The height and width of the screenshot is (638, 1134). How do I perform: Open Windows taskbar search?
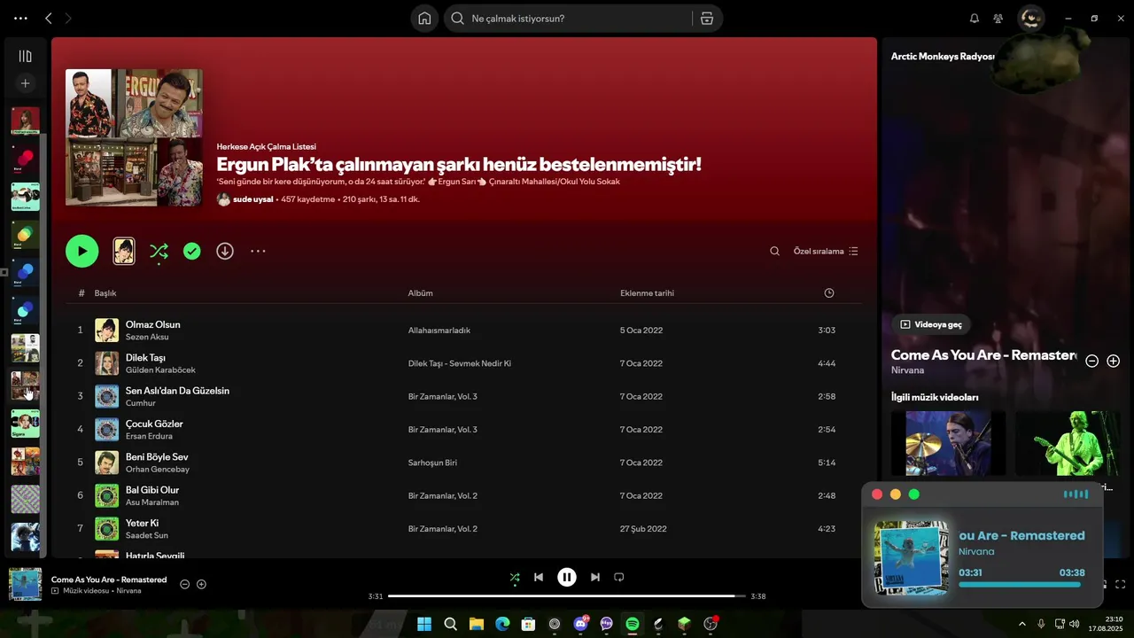point(450,624)
